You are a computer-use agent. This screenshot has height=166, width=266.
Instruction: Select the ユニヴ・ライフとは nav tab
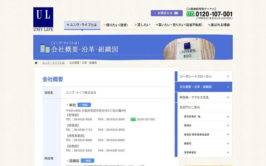82,25
